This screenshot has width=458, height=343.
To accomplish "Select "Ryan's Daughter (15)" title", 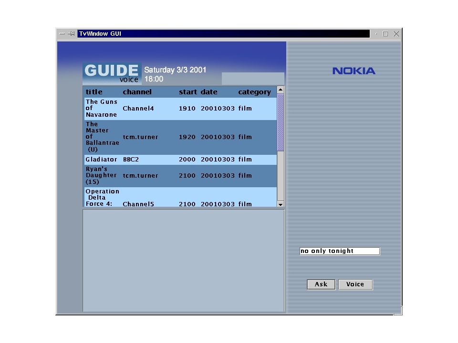I will pos(101,175).
